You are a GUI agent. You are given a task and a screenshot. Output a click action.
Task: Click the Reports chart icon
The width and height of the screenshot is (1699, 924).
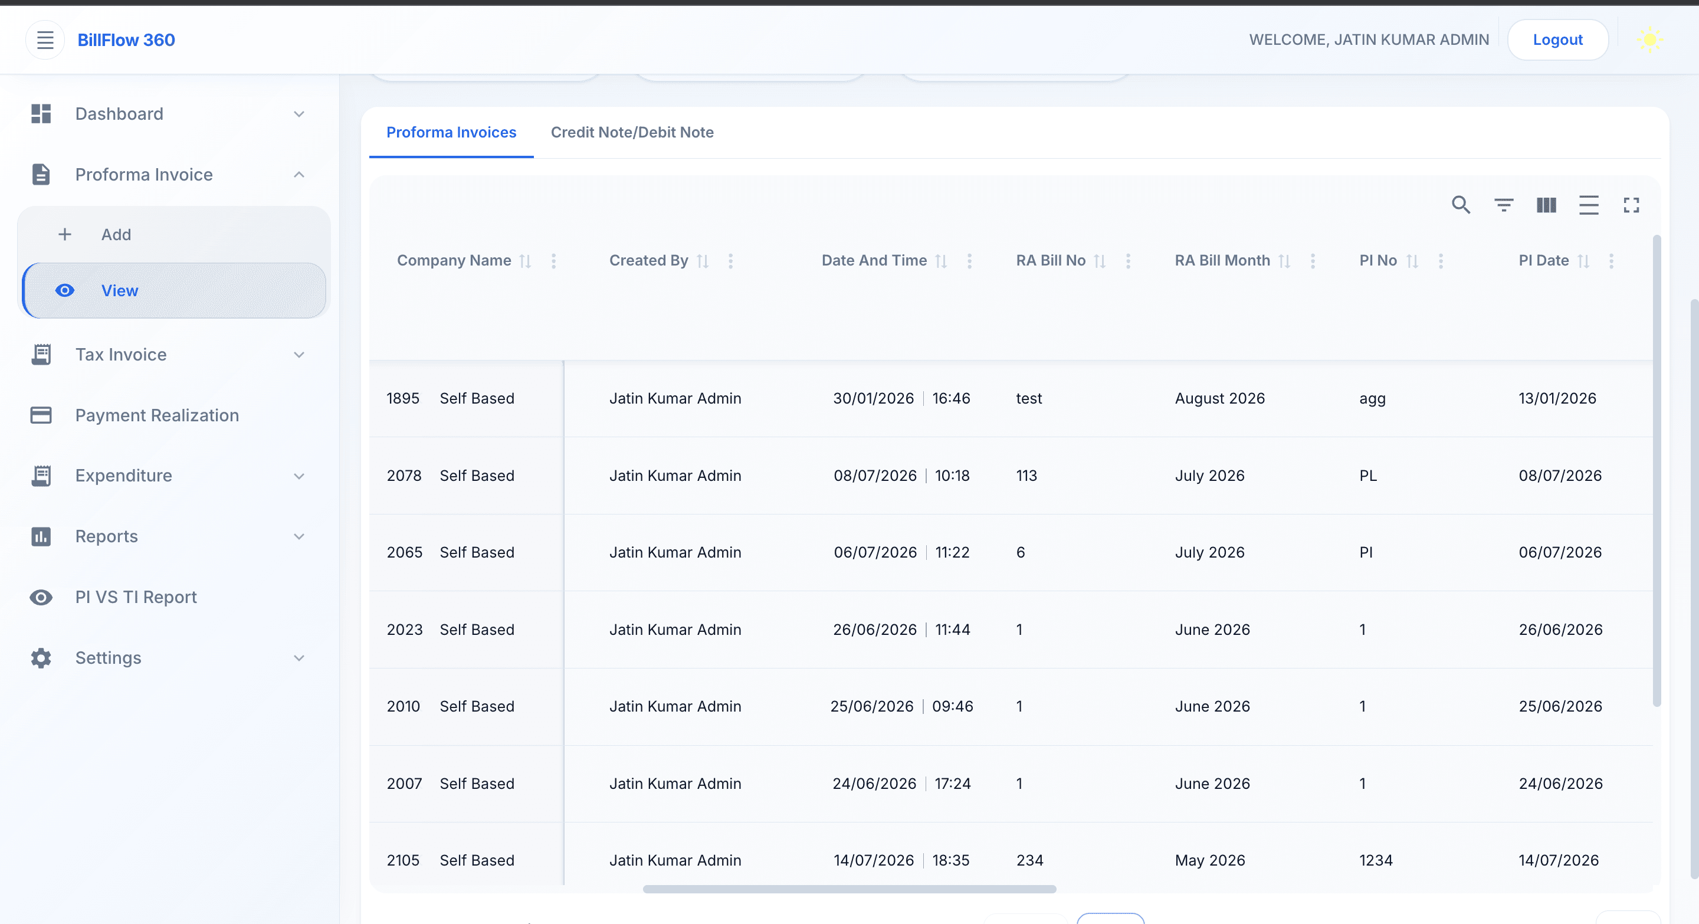tap(41, 536)
